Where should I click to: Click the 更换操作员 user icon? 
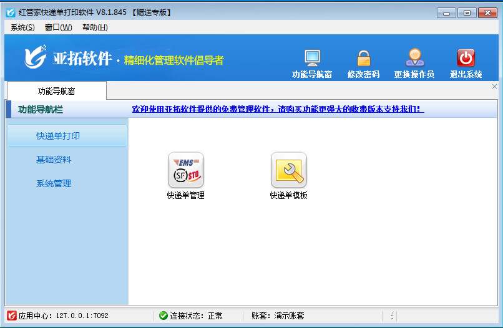tap(414, 58)
